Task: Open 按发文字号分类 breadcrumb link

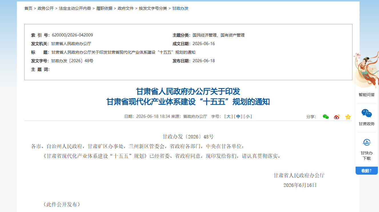Action: coord(153,8)
